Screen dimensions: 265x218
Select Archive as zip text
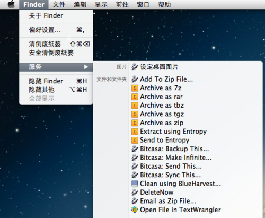tap(162, 123)
